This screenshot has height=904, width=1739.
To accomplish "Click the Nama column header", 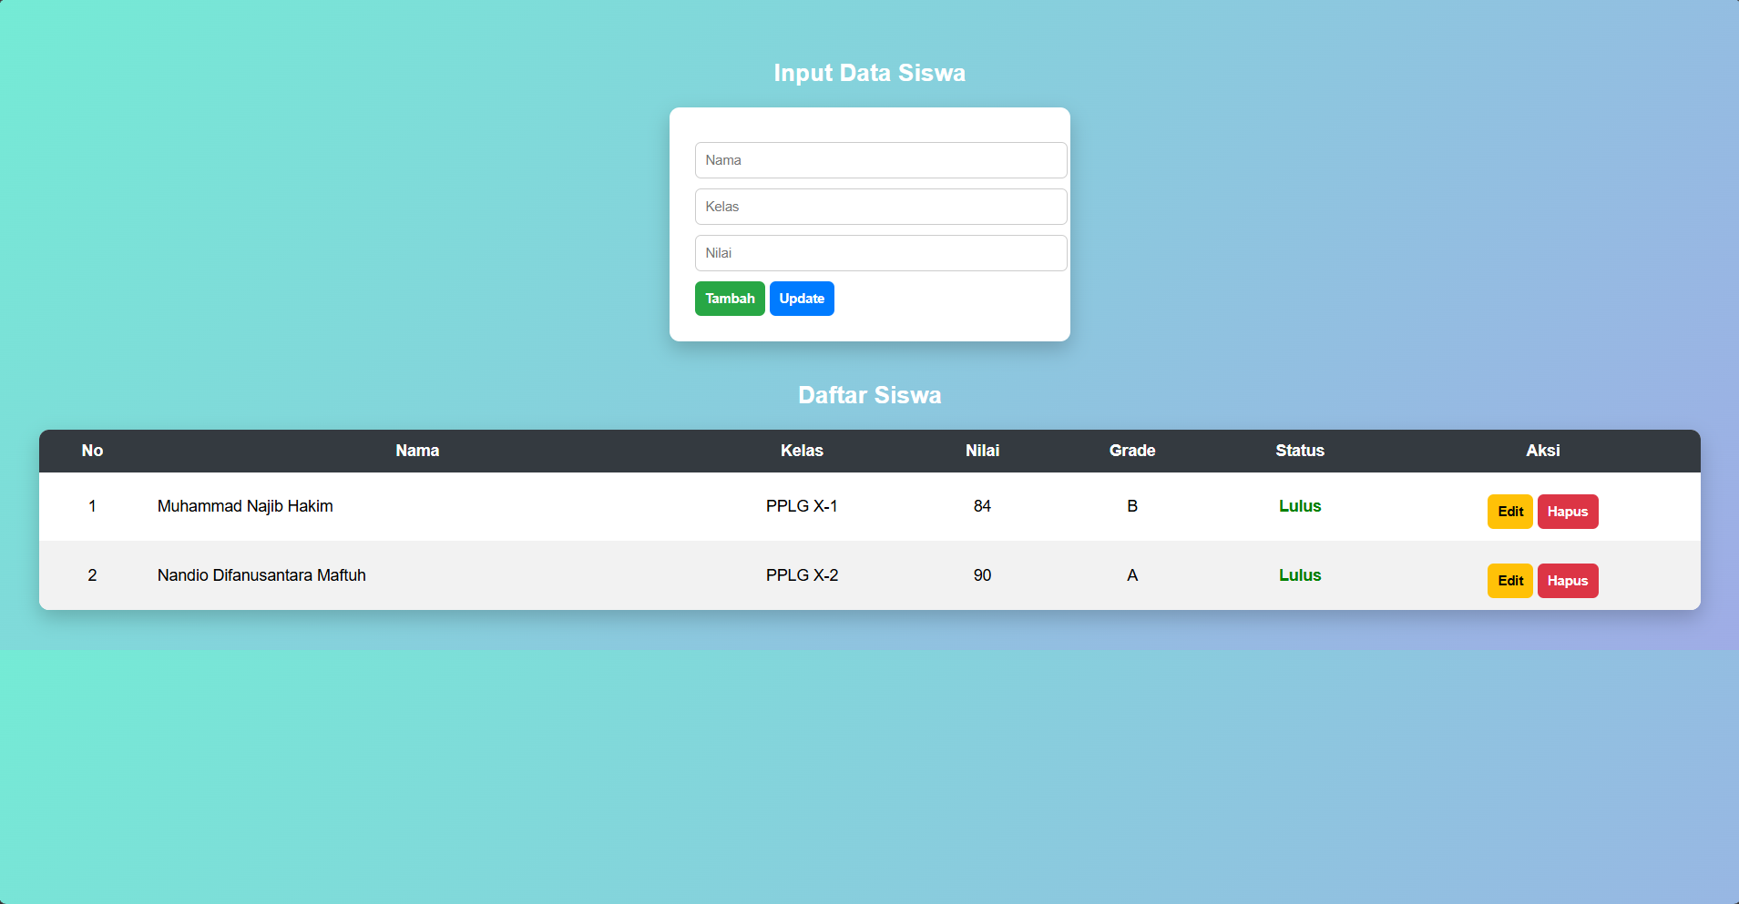I will coord(417,451).
